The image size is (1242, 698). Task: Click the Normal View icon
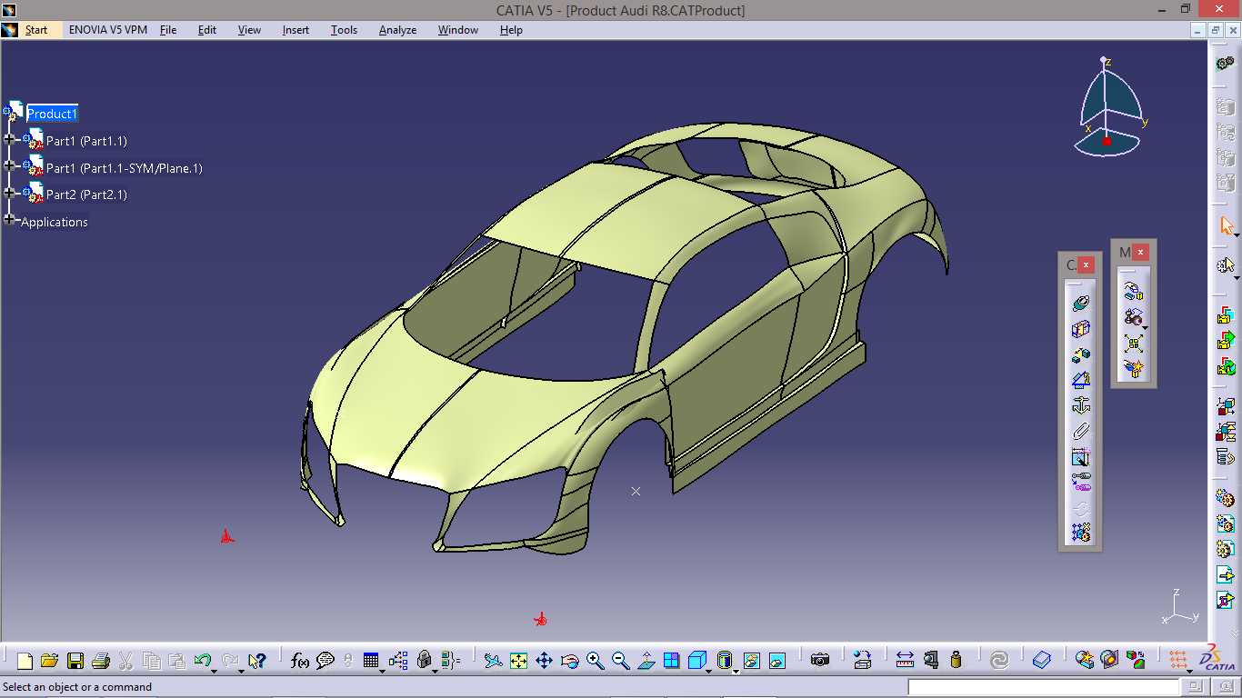coord(646,661)
